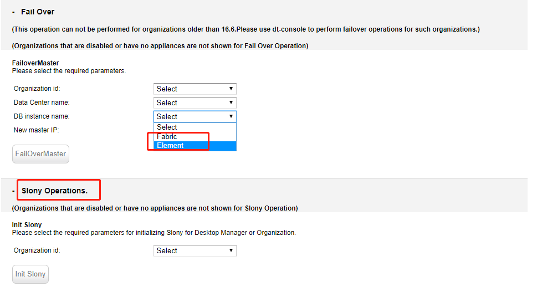This screenshot has width=537, height=287.
Task: Open the Data Center name dropdown
Action: click(195, 102)
